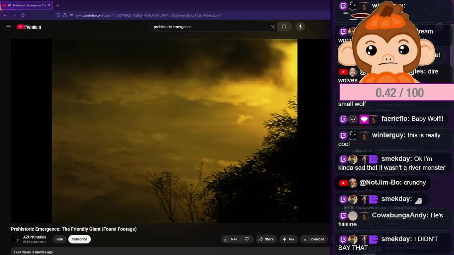Clear the search box with the X
The image size is (454, 255).
273,27
